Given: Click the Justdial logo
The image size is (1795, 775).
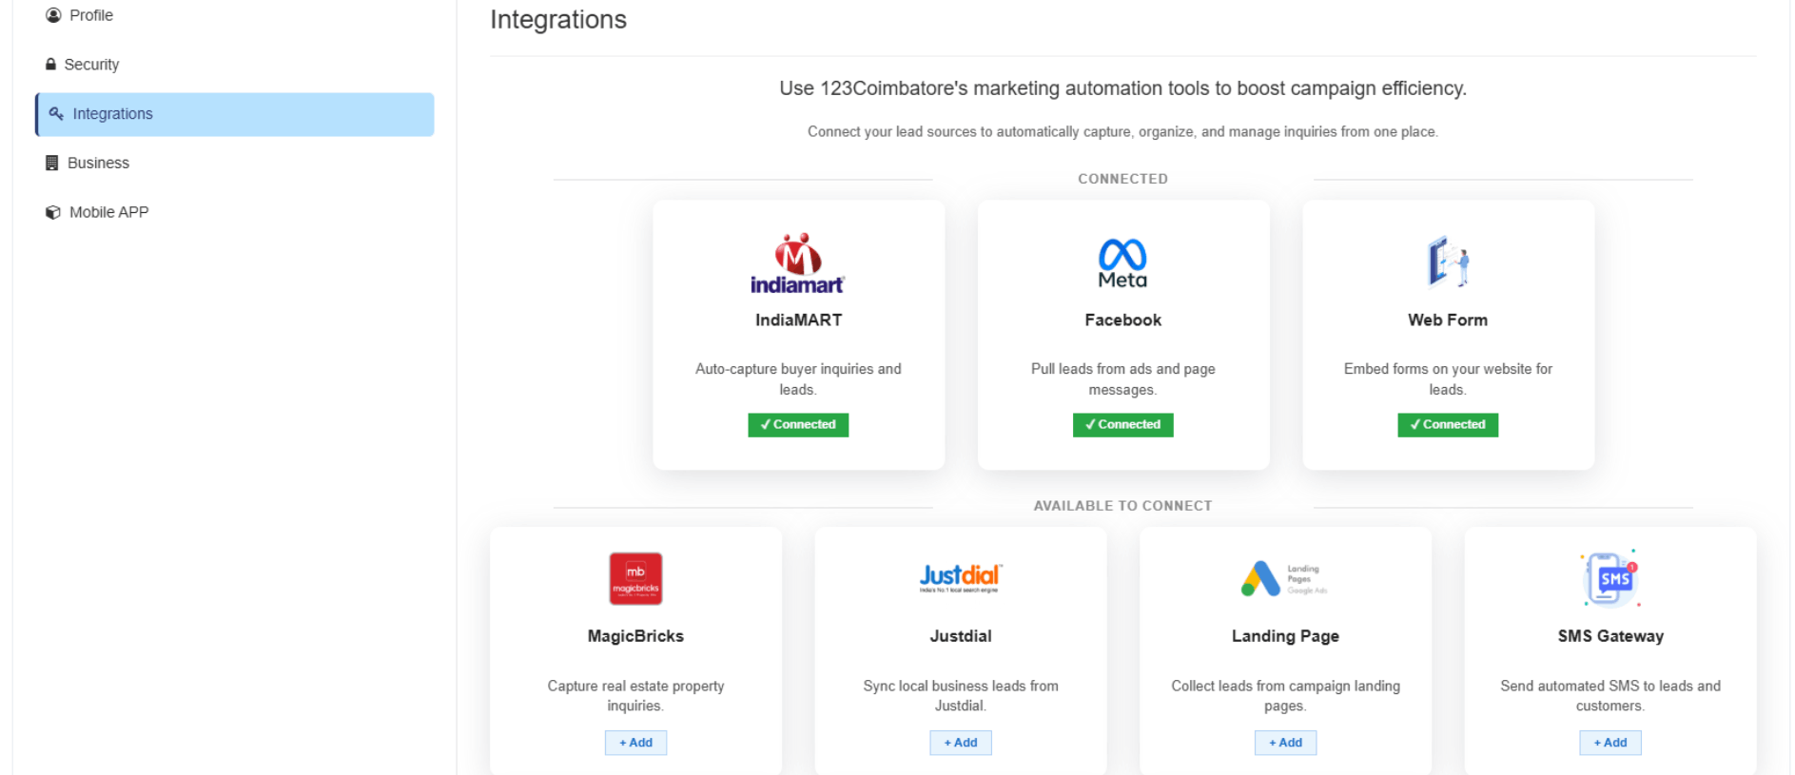Looking at the screenshot, I should coord(961,577).
